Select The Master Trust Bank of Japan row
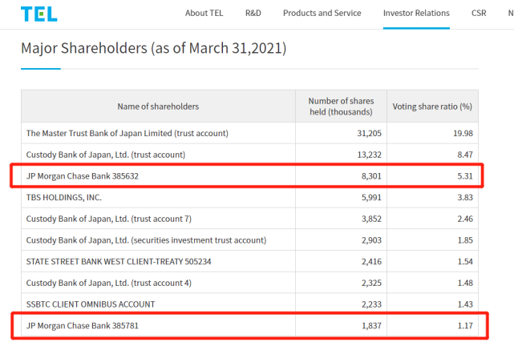The width and height of the screenshot is (514, 346). (127, 133)
